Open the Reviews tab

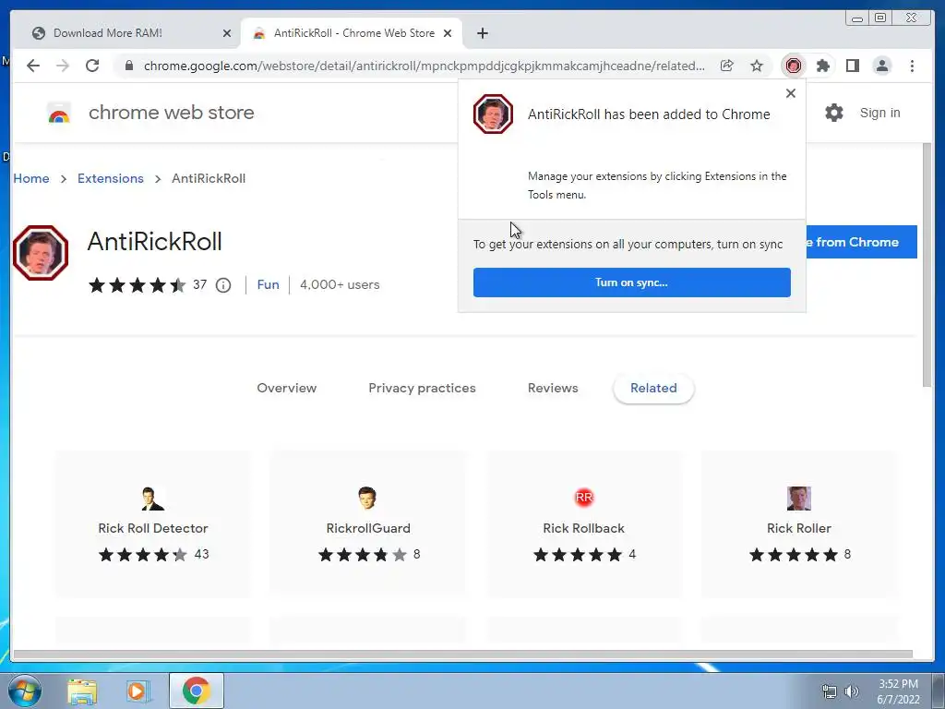tap(553, 389)
